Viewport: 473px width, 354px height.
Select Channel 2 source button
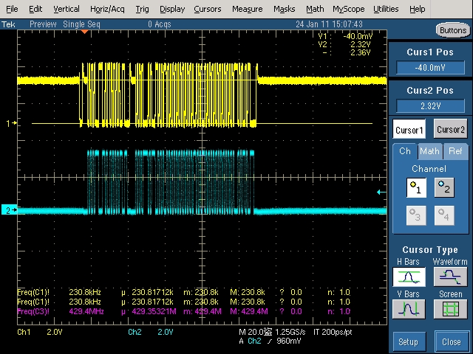coord(444,187)
